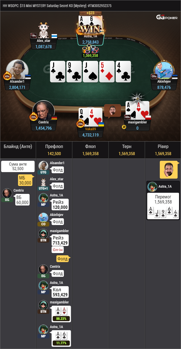This screenshot has height=349, width=181.
Task: Select the Флоп column header
Action: point(90,150)
